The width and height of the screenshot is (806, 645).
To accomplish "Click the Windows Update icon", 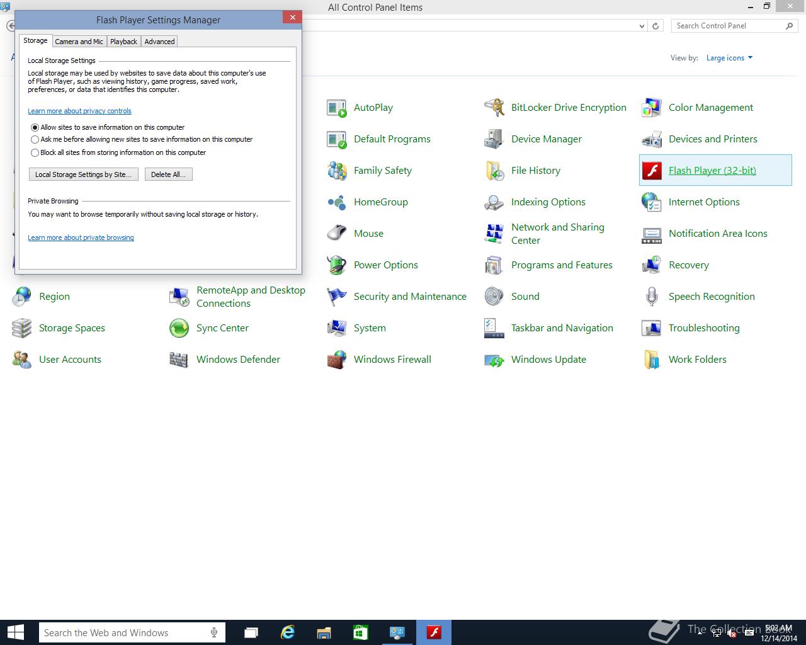I will 494,360.
